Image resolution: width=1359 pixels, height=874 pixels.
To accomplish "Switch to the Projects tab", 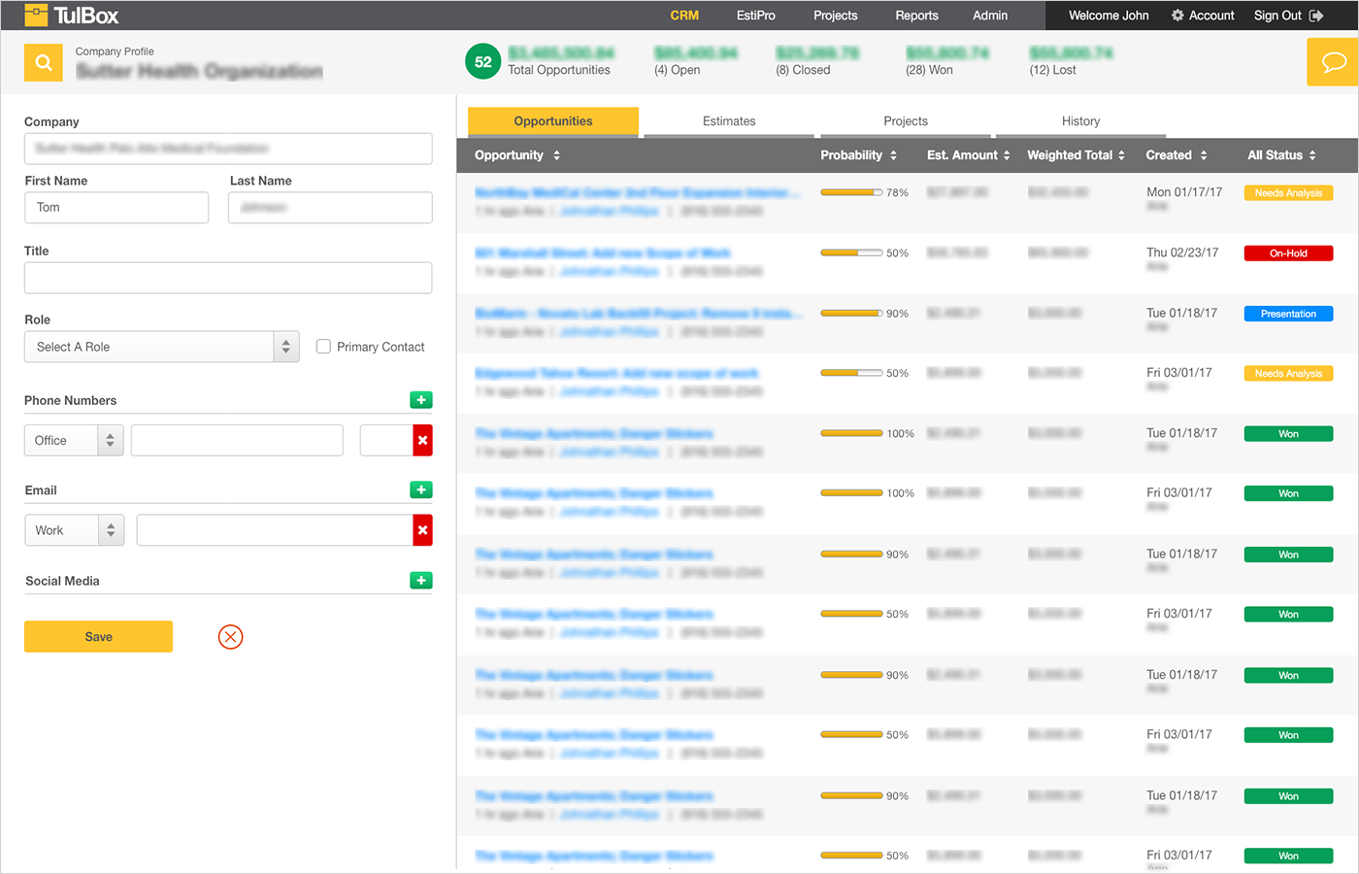I will 906,121.
